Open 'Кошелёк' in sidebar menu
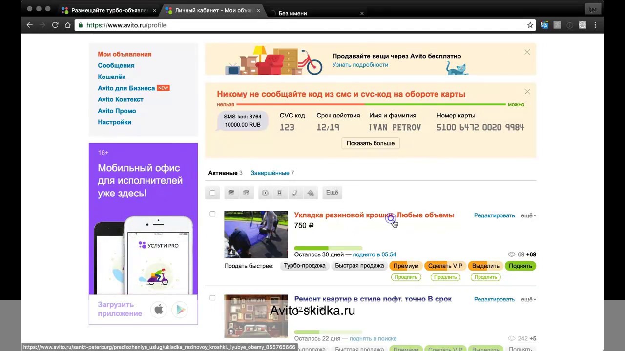 [x=111, y=77]
